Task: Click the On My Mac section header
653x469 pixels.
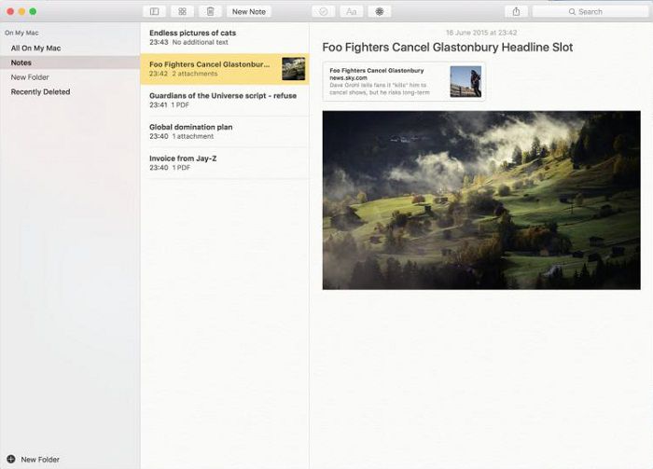Action: pyautogui.click(x=21, y=33)
